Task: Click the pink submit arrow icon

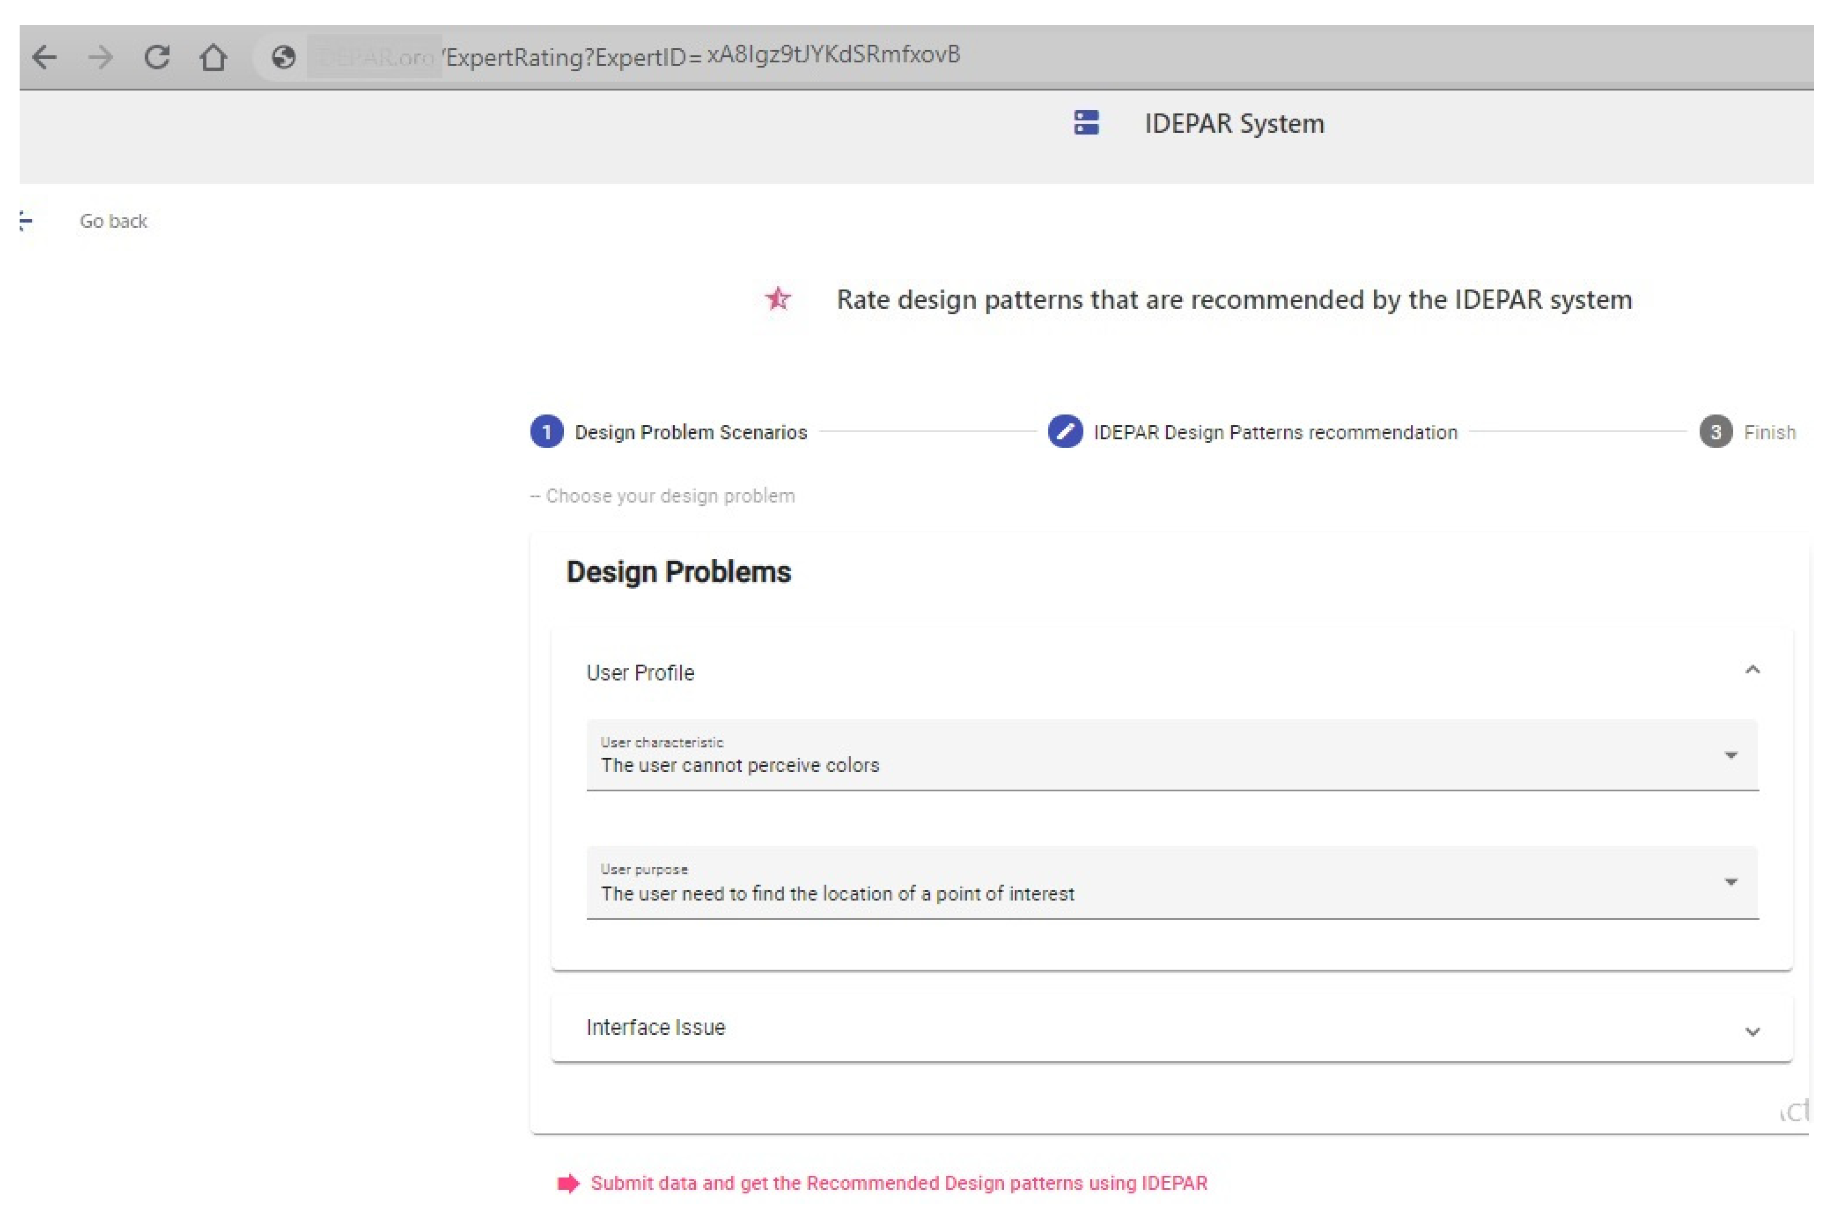Action: [568, 1183]
